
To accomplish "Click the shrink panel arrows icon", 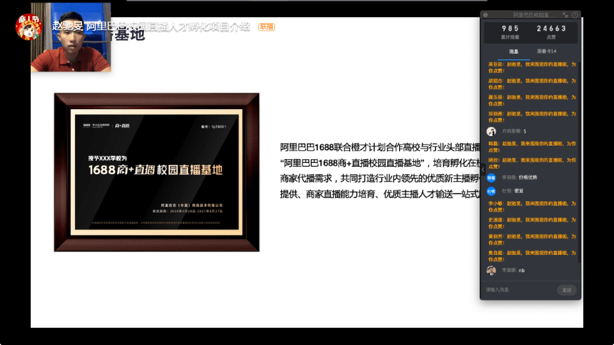I will tap(565, 15).
